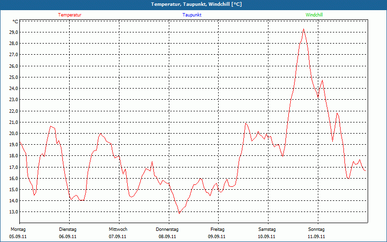Click the chart title 'Temperatur, Taupunkt, Windchill [°C]'
This screenshot has height=242, width=387.
[x=196, y=4]
